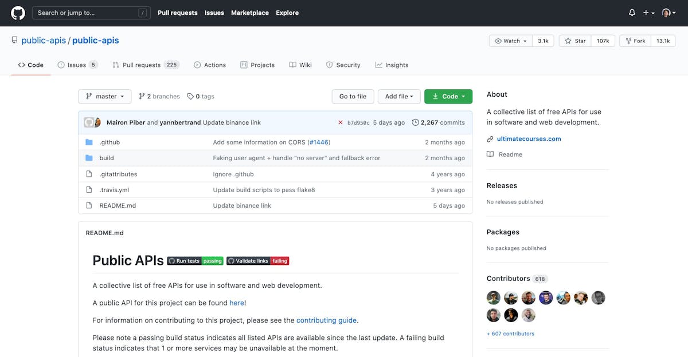688x357 pixels.
Task: Fork the repository
Action: [635, 40]
